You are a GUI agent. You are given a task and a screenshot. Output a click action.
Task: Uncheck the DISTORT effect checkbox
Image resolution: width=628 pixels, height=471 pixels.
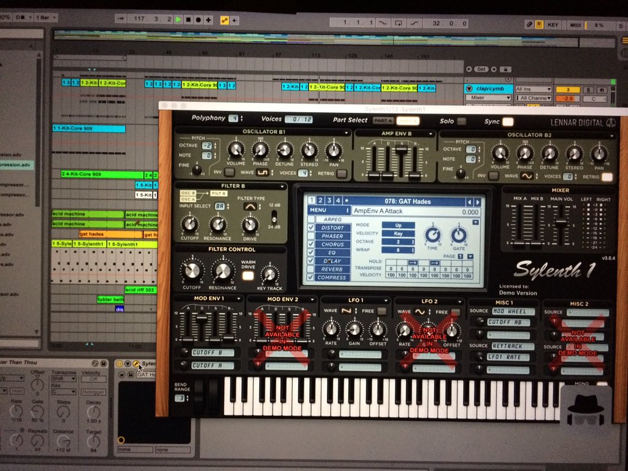311,227
